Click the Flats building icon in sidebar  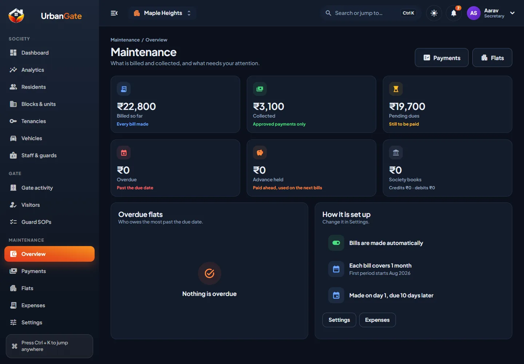tap(13, 288)
